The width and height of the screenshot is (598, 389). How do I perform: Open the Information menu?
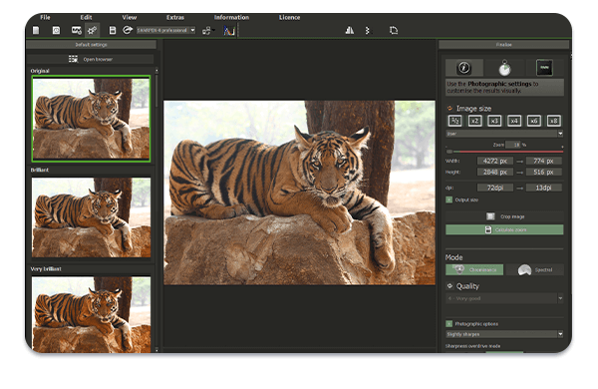(231, 17)
